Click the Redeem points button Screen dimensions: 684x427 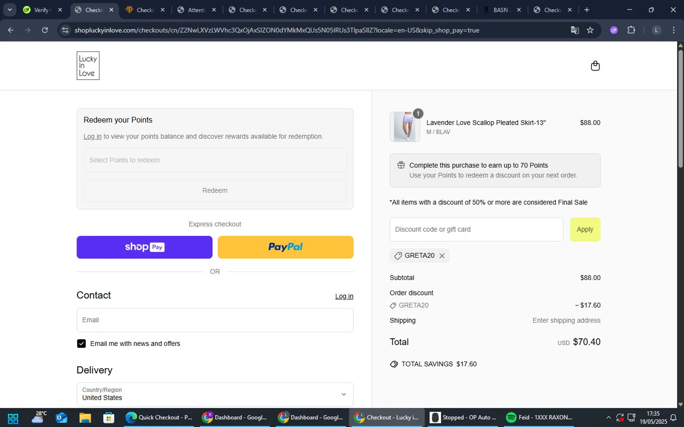pyautogui.click(x=215, y=191)
